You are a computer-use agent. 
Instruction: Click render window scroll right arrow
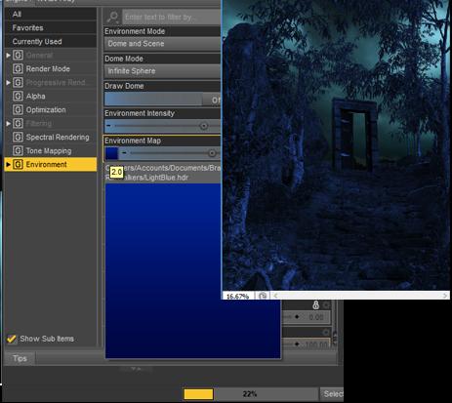pyautogui.click(x=445, y=296)
